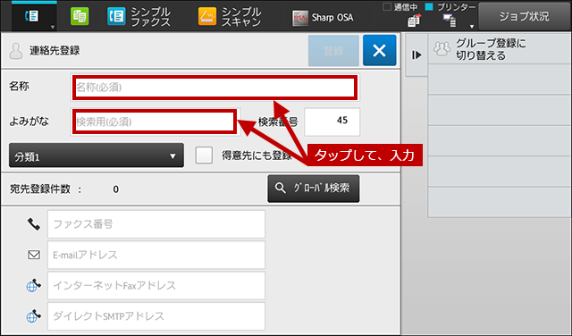Viewport: 572px width, 336px height.
Task: Click the 登録 register button
Action: pyautogui.click(x=333, y=51)
